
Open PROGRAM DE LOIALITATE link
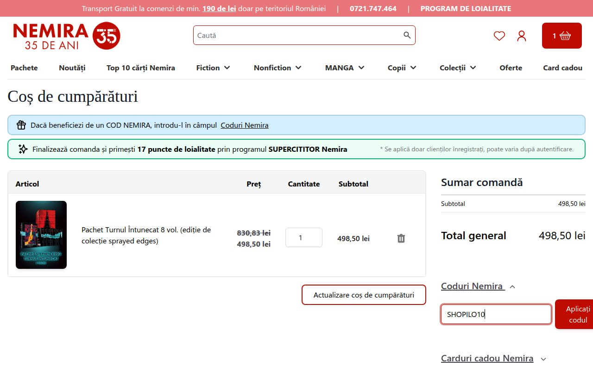466,8
